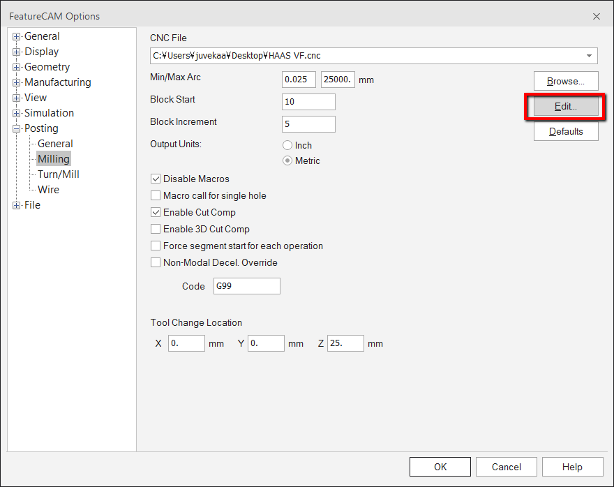Expand the File tree node
Viewport: 614px width, 487px height.
(16, 204)
